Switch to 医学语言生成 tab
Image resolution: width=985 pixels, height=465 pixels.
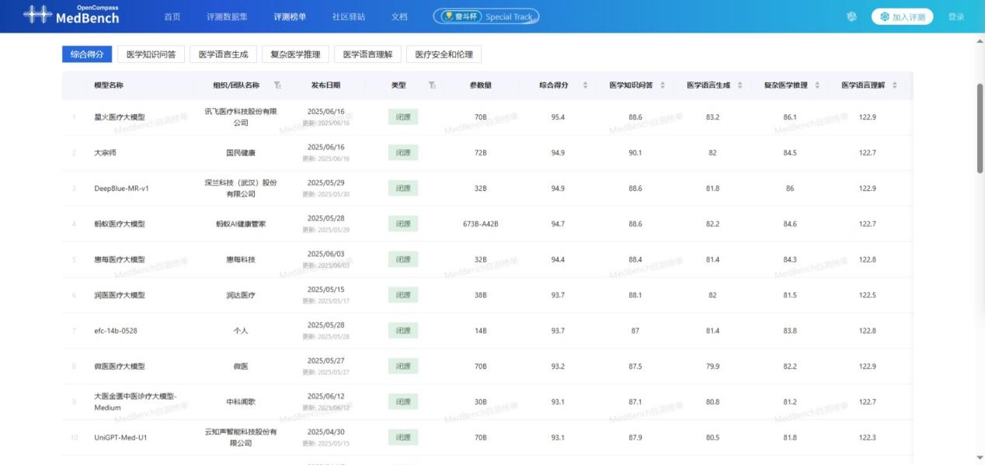(x=223, y=54)
